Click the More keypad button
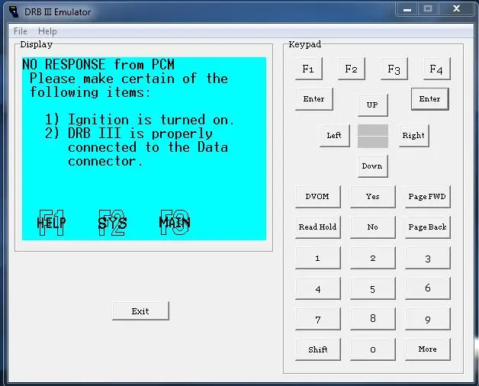This screenshot has width=479, height=386. (x=428, y=349)
